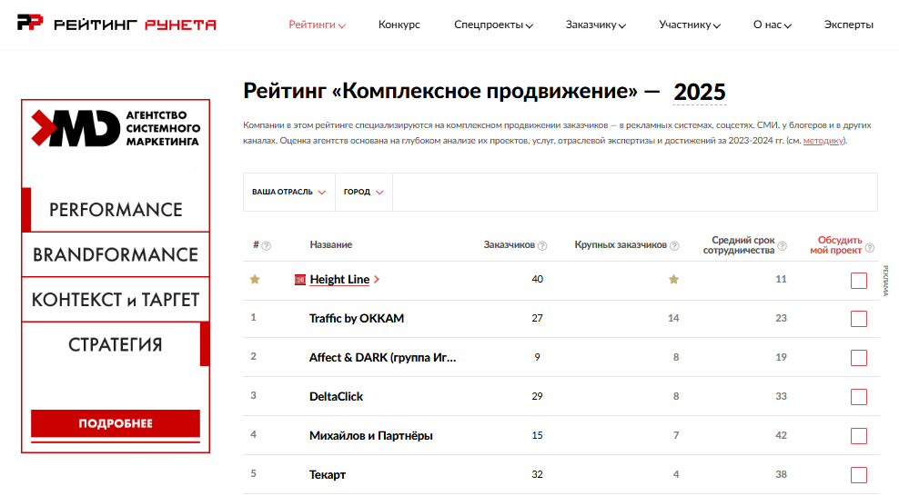Expand the Спецпроекты menu
Image resolution: width=899 pixels, height=496 pixels.
(x=494, y=25)
